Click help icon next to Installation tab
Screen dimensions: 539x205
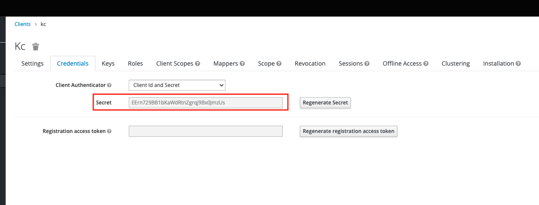[x=518, y=64]
